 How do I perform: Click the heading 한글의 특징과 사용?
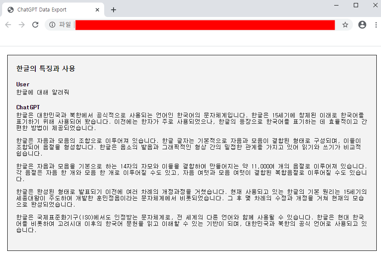point(45,68)
